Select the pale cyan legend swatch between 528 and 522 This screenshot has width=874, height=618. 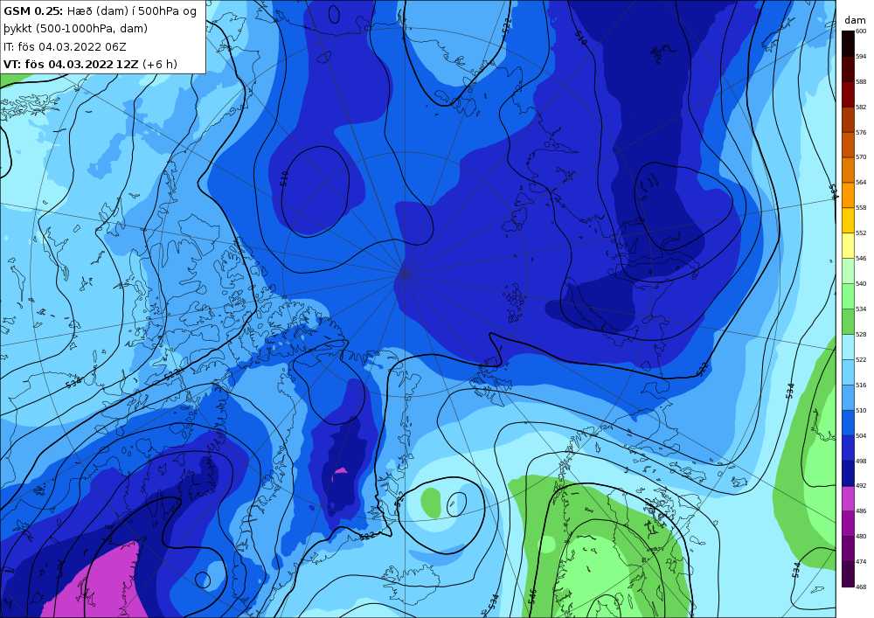coord(848,347)
